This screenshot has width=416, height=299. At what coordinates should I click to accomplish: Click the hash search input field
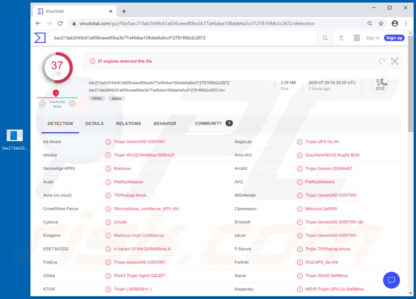pyautogui.click(x=183, y=38)
